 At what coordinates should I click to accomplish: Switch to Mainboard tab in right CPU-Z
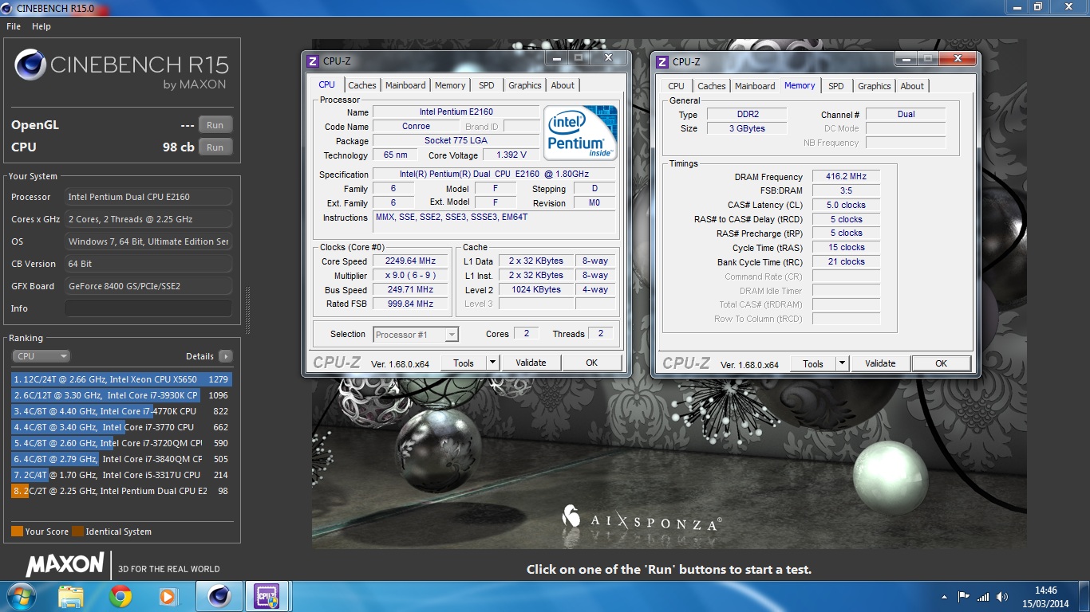pos(755,86)
